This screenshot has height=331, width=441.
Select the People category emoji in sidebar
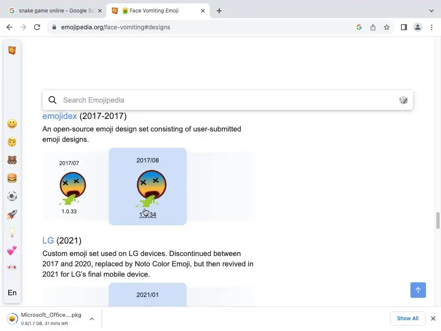pyautogui.click(x=12, y=142)
